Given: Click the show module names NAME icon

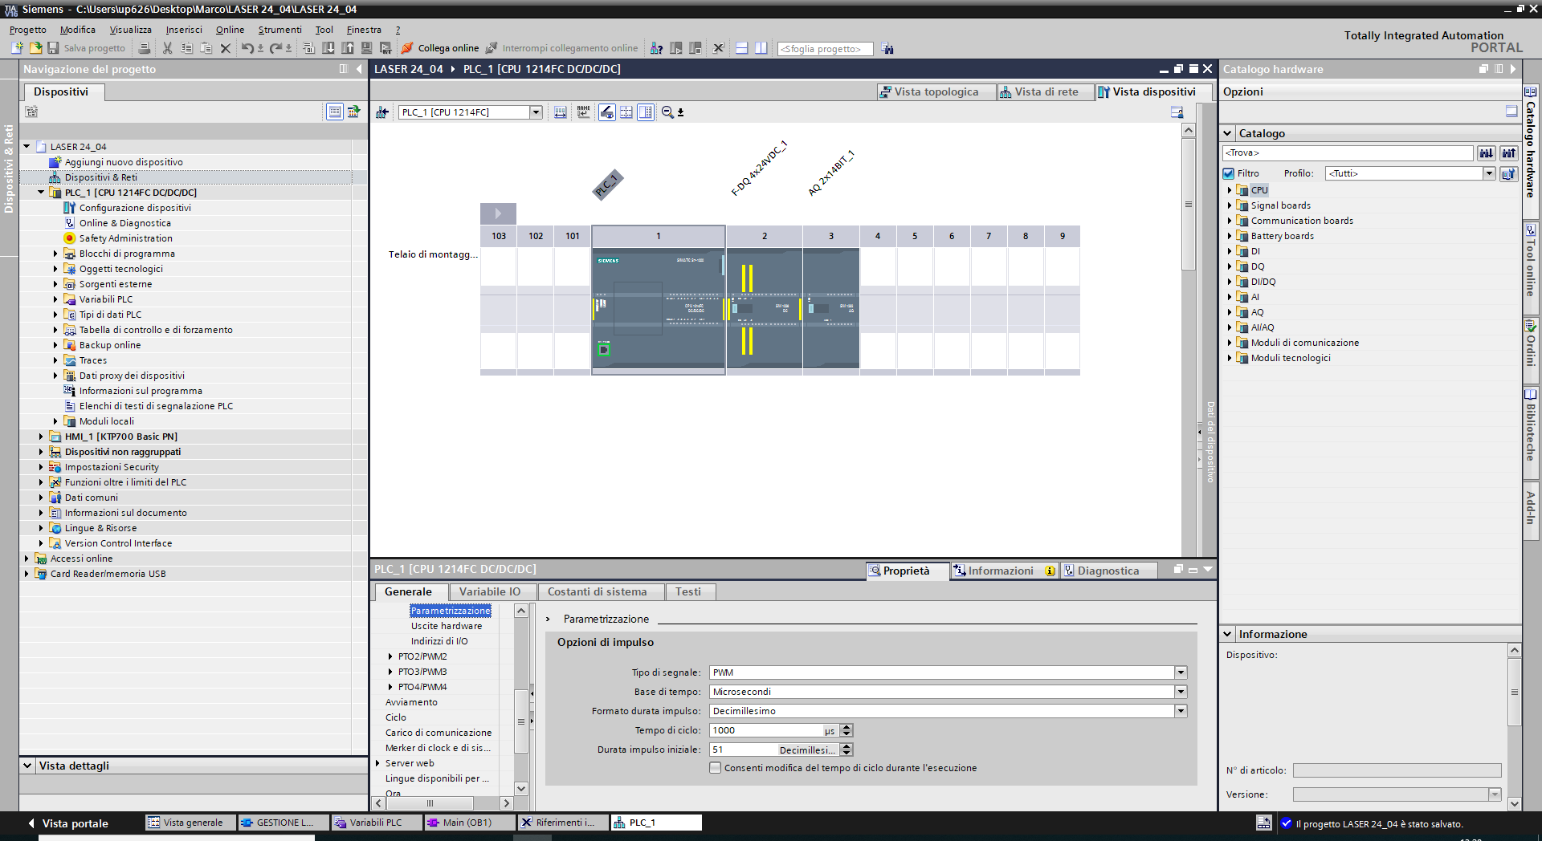Looking at the screenshot, I should 583,112.
